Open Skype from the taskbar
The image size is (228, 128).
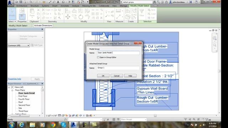pyautogui.click(x=63, y=125)
